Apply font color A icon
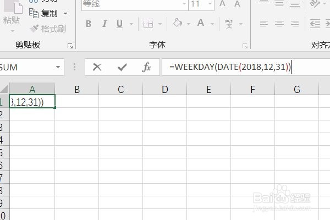Image resolution: width=330 pixels, height=220 pixels. (201, 23)
